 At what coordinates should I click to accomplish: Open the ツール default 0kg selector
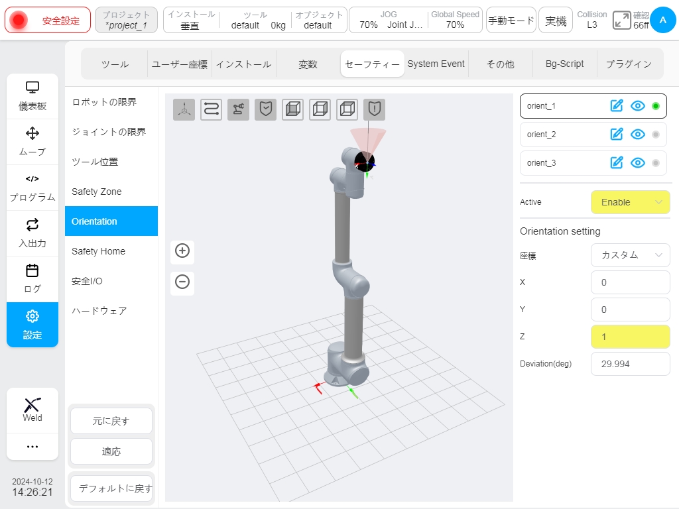[255, 20]
